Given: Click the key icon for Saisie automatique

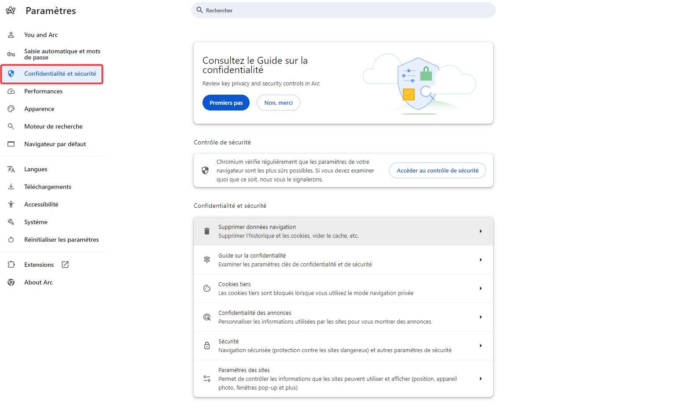Looking at the screenshot, I should [11, 54].
